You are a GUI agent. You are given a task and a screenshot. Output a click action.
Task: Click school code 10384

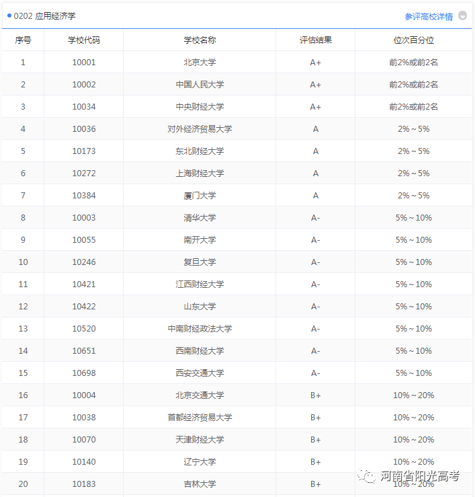coord(84,196)
